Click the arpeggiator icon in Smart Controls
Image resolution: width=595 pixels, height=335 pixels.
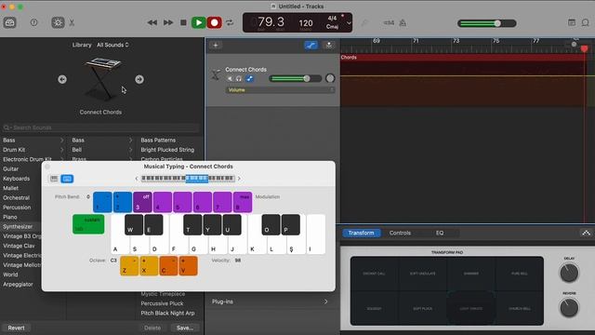click(x=587, y=233)
